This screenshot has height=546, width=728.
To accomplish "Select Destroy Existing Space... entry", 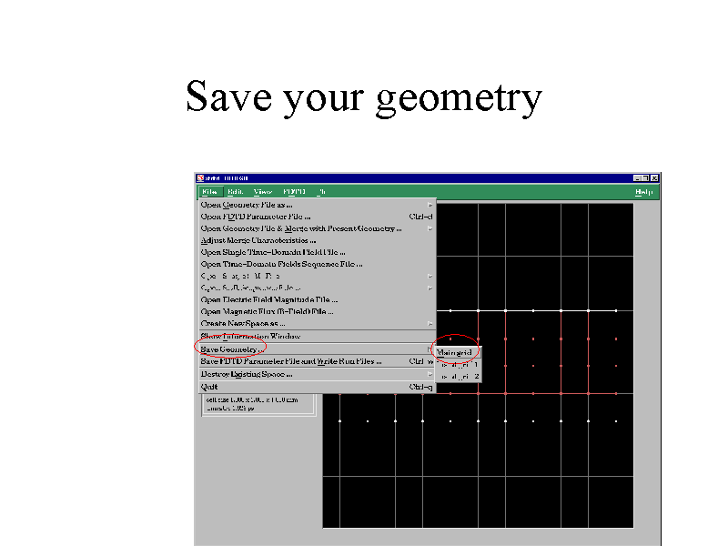I will (x=318, y=374).
